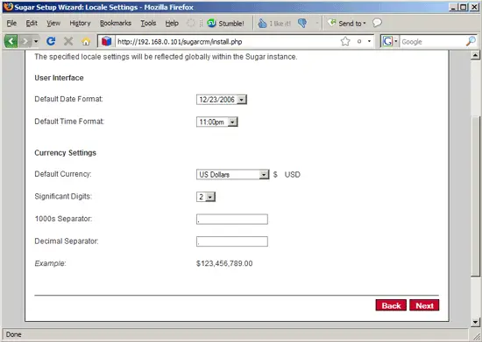
Task: Click the loading throbber icon
Action: pyautogui.click(x=190, y=23)
